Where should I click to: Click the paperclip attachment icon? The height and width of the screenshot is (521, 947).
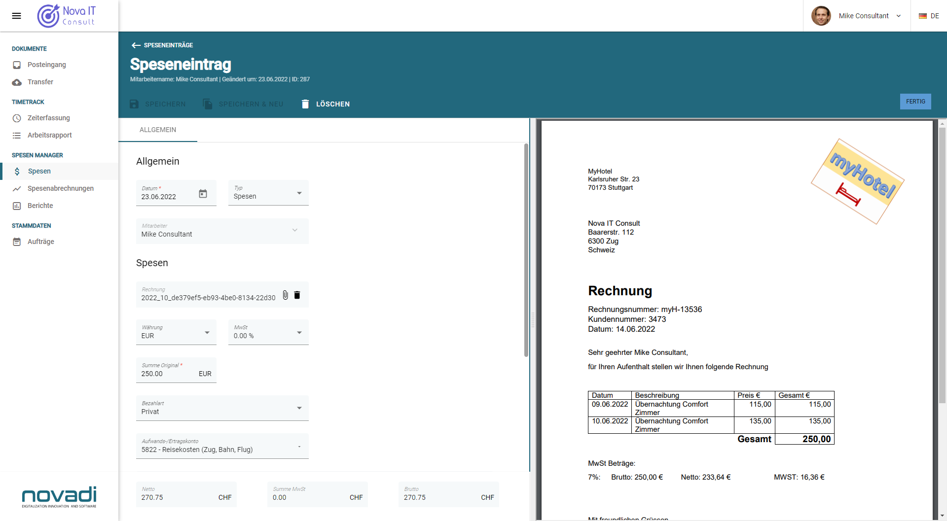285,295
